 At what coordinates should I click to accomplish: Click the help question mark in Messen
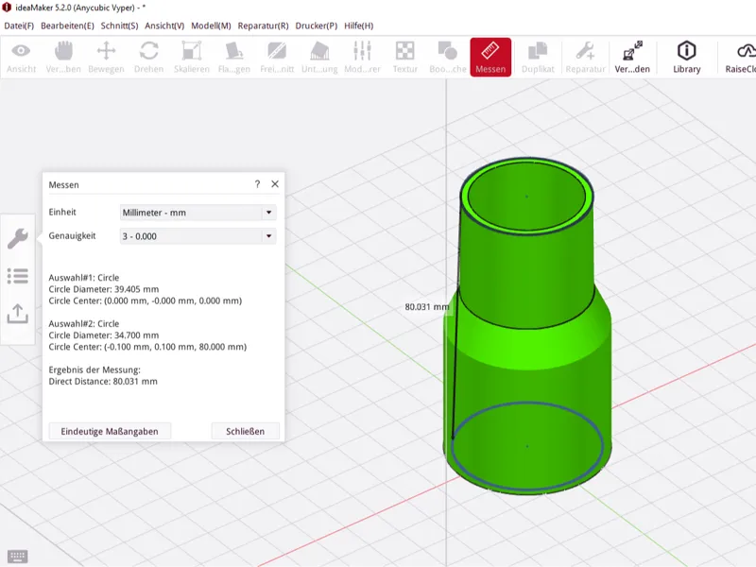coord(257,183)
